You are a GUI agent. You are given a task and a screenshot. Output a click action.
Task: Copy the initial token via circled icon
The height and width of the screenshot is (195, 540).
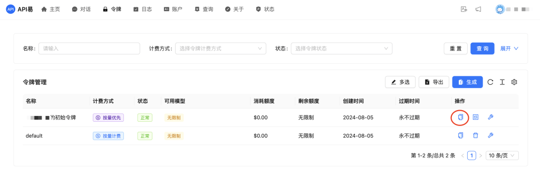pos(460,118)
